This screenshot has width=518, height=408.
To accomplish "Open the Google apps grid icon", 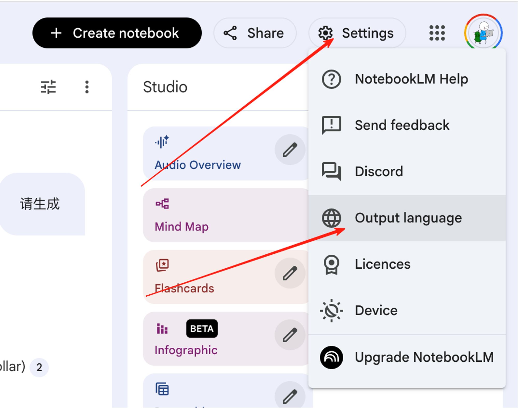I will click(437, 33).
